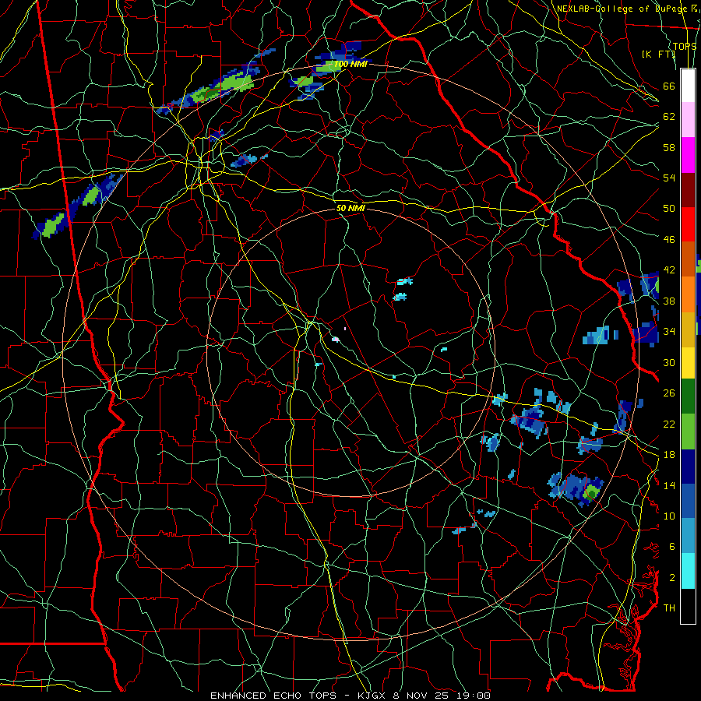Screen dimensions: 701x701
Task: Click the legend value "50"
Action: 669,208
